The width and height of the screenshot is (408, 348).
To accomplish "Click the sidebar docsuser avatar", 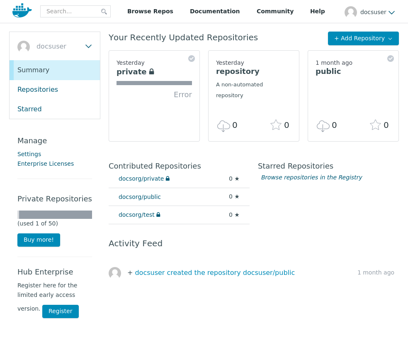I will (x=23, y=47).
